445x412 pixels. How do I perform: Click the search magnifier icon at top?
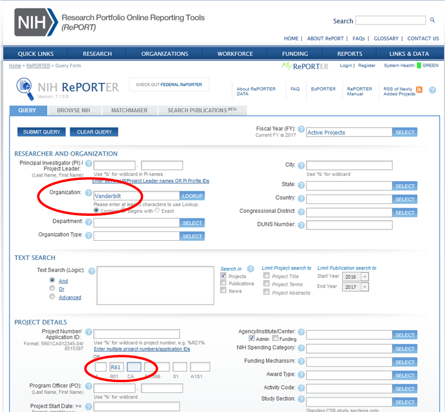point(432,20)
